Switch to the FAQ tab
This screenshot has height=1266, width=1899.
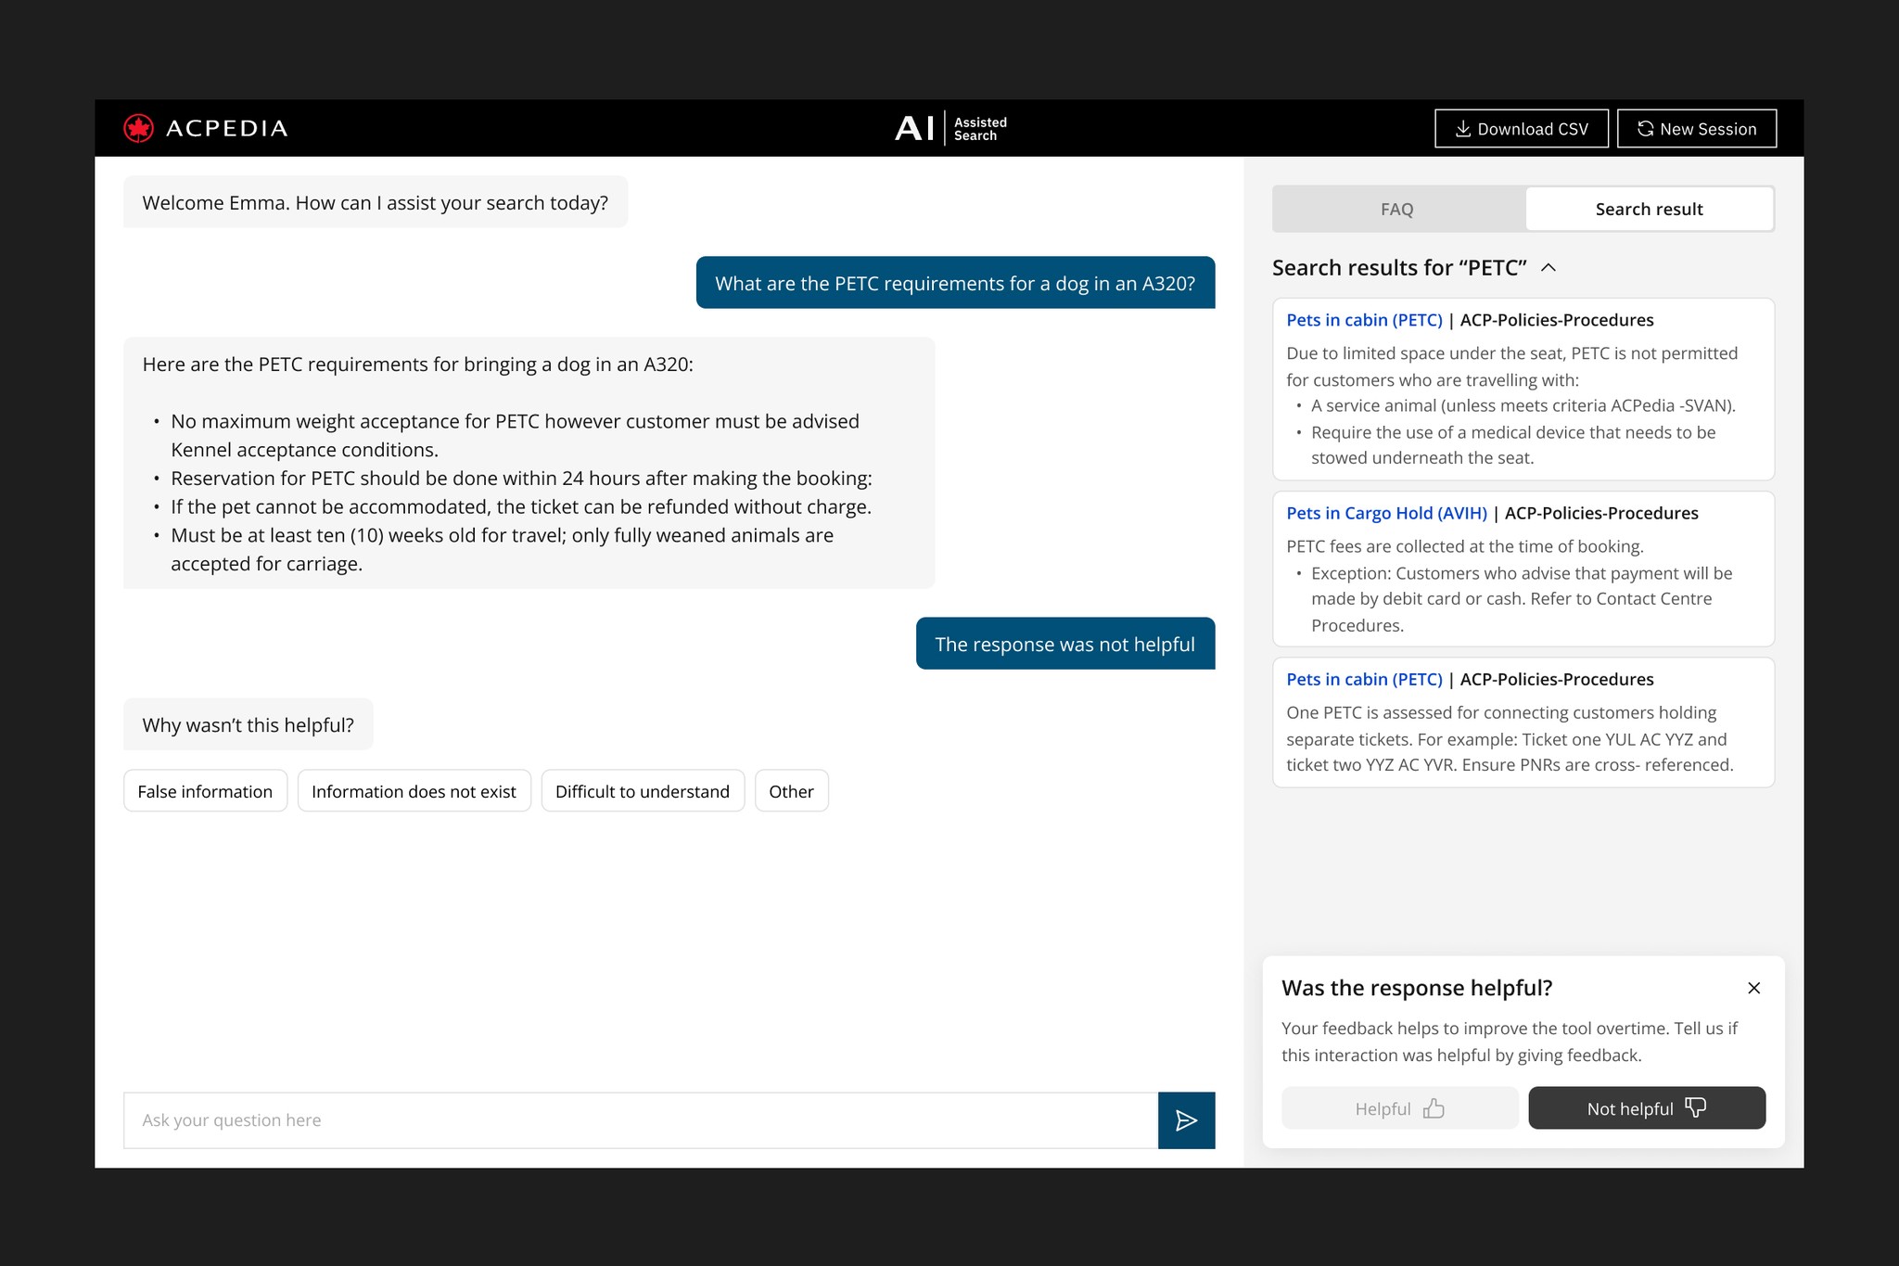point(1396,210)
